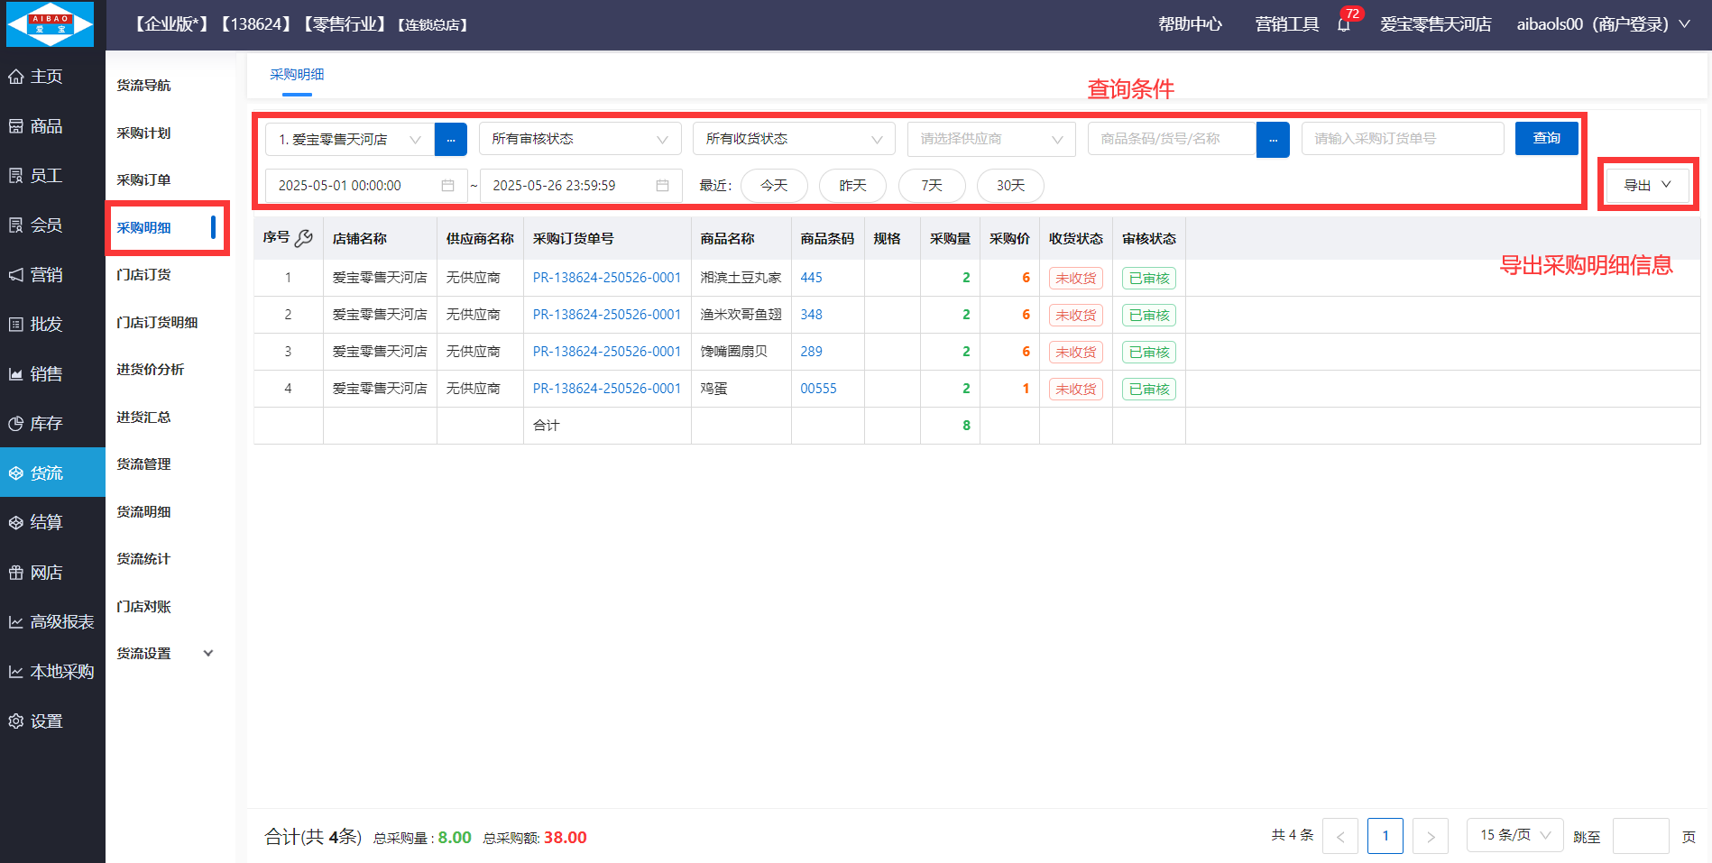Open 销售 module in sidebar

tap(52, 374)
